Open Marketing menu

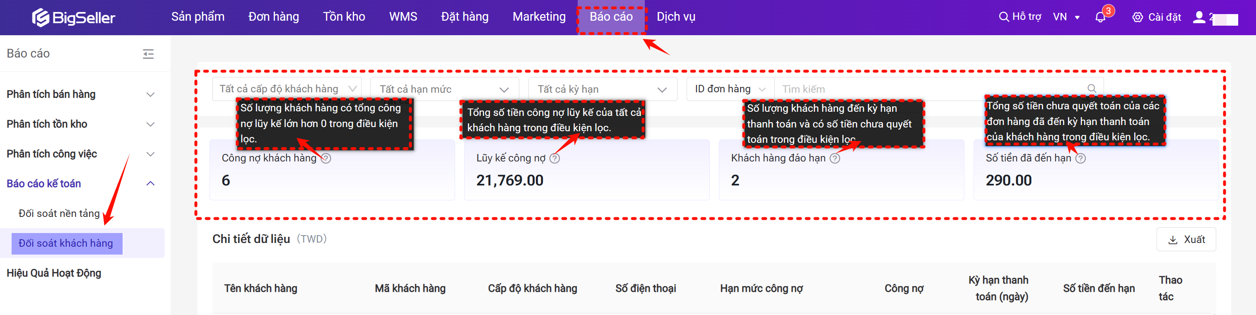click(x=539, y=17)
